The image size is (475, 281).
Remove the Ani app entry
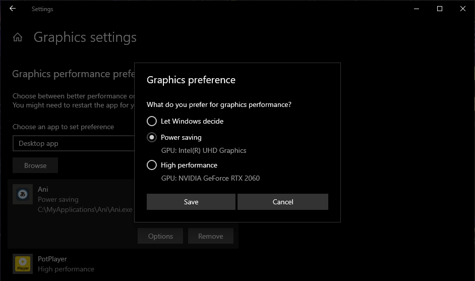tap(210, 236)
